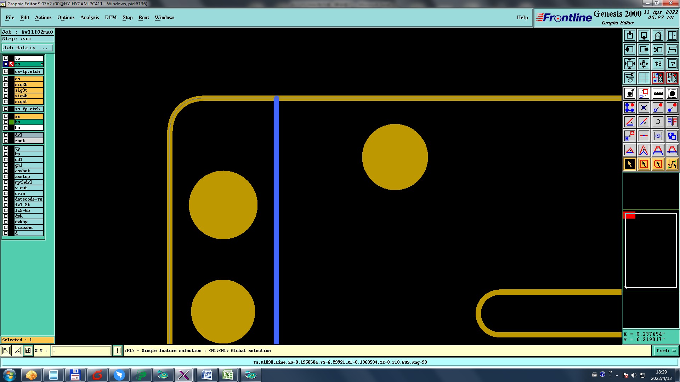This screenshot has height=382, width=680.
Task: Select the mirror feature tool
Action: coord(672,122)
